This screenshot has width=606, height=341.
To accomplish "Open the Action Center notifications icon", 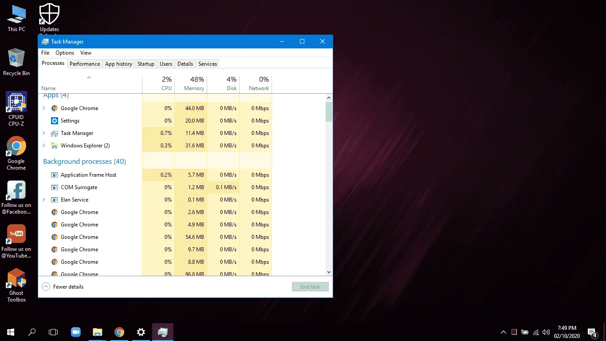I will (592, 332).
